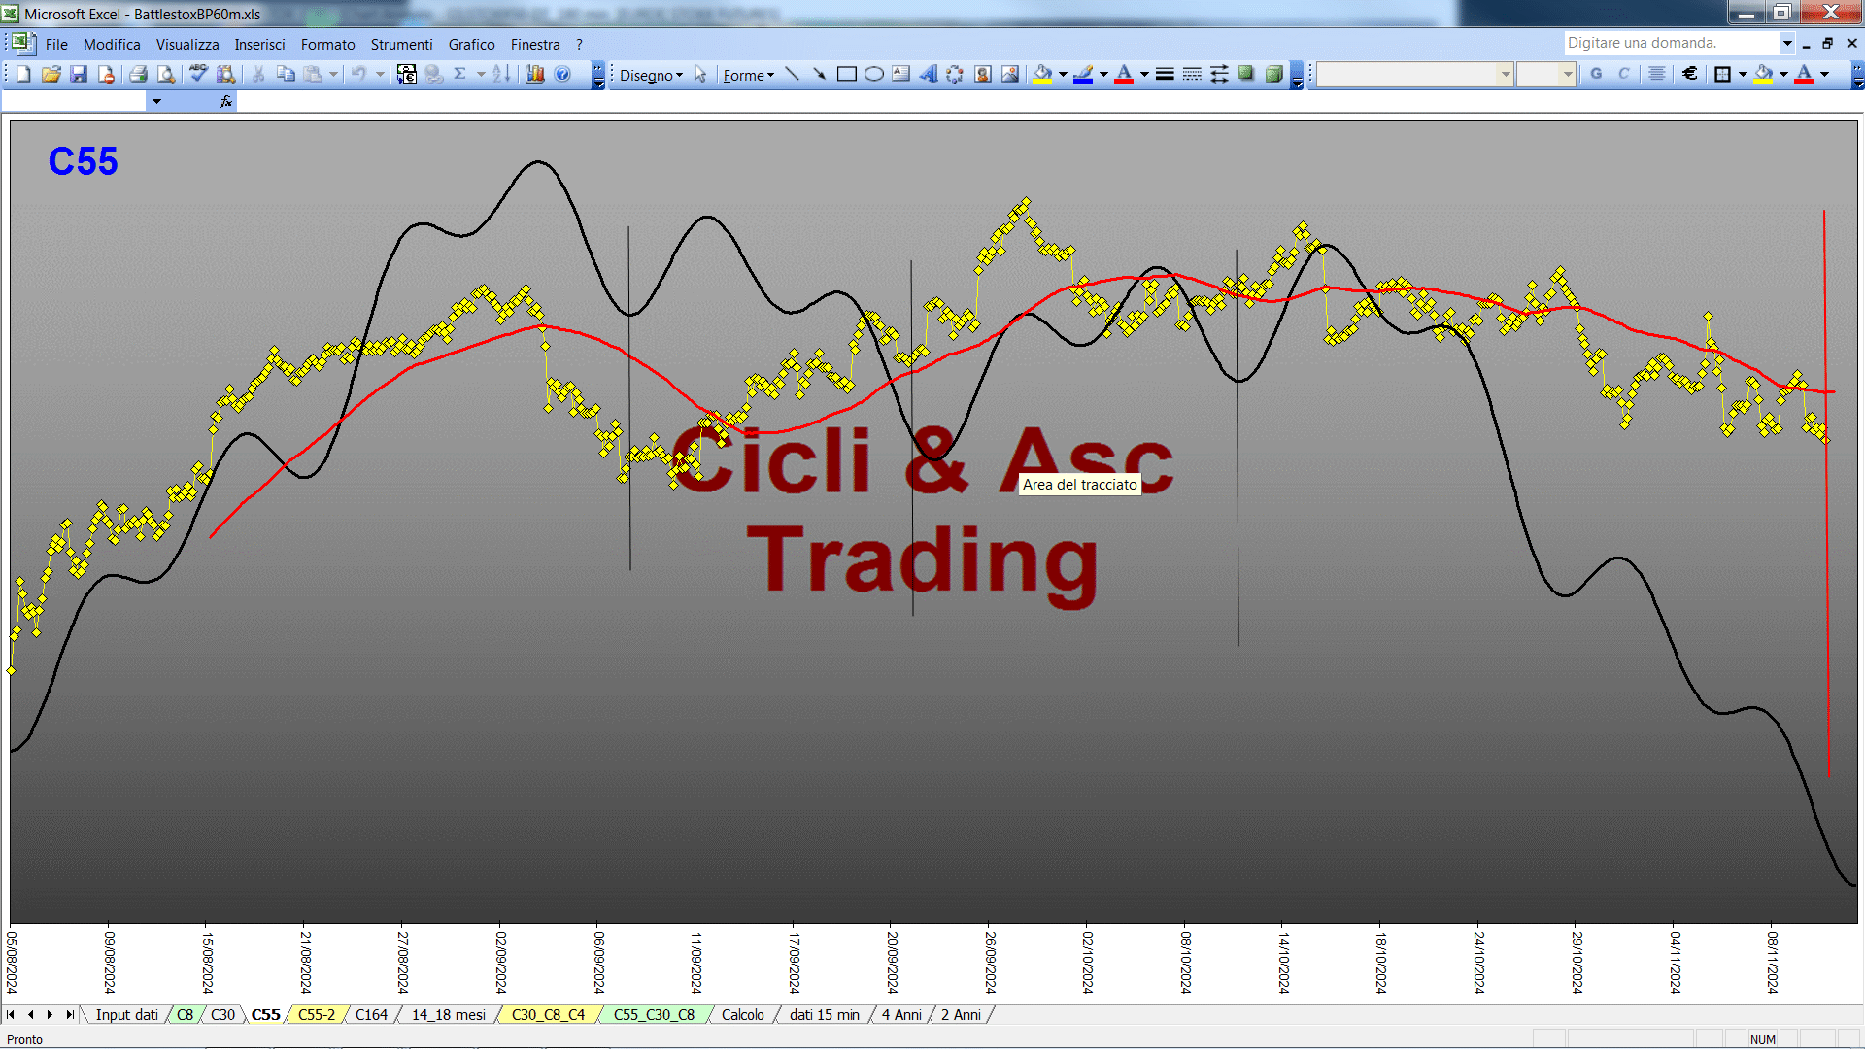Open the Help question mark icon

pyautogui.click(x=562, y=74)
